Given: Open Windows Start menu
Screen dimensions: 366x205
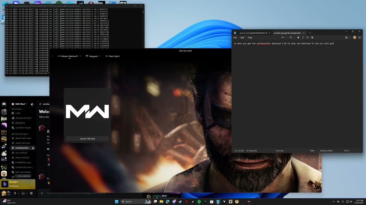Looking at the screenshot, I should pyautogui.click(x=117, y=202).
